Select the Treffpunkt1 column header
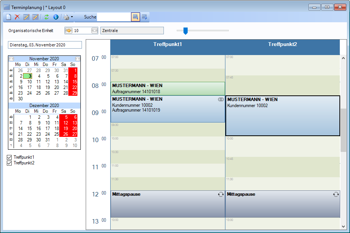The height and width of the screenshot is (233, 350). (168, 44)
